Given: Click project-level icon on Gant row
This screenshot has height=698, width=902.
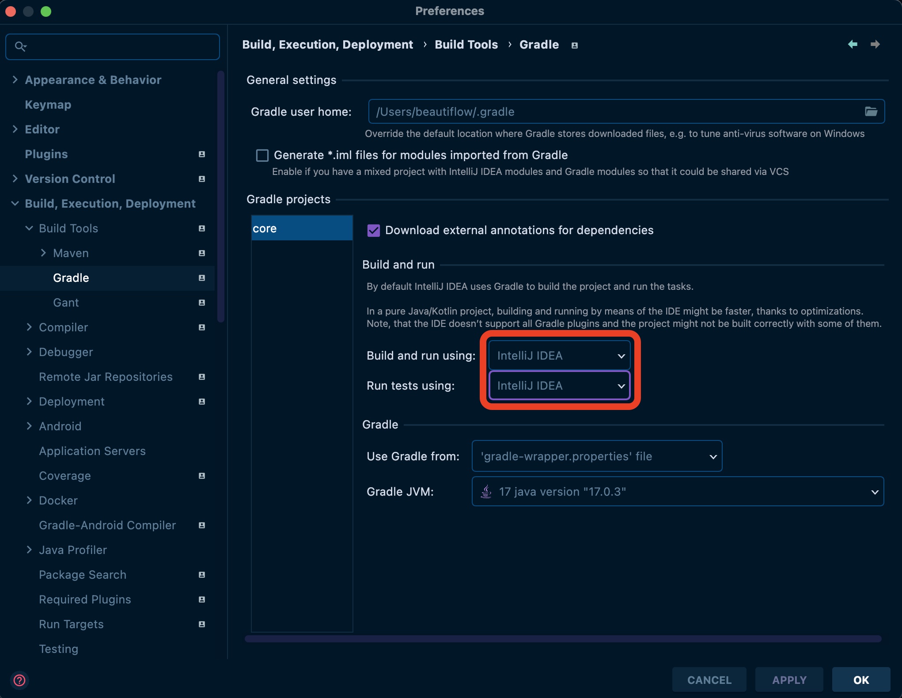Looking at the screenshot, I should click(202, 303).
